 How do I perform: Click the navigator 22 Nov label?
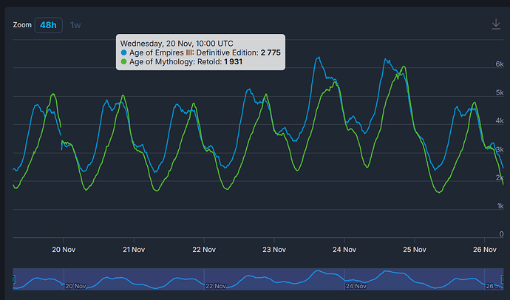[x=216, y=286]
